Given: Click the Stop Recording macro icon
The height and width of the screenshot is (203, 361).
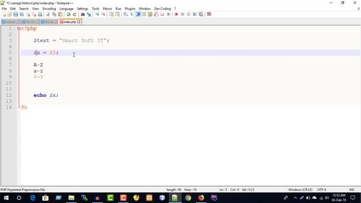Looking at the screenshot, I should (182, 14).
